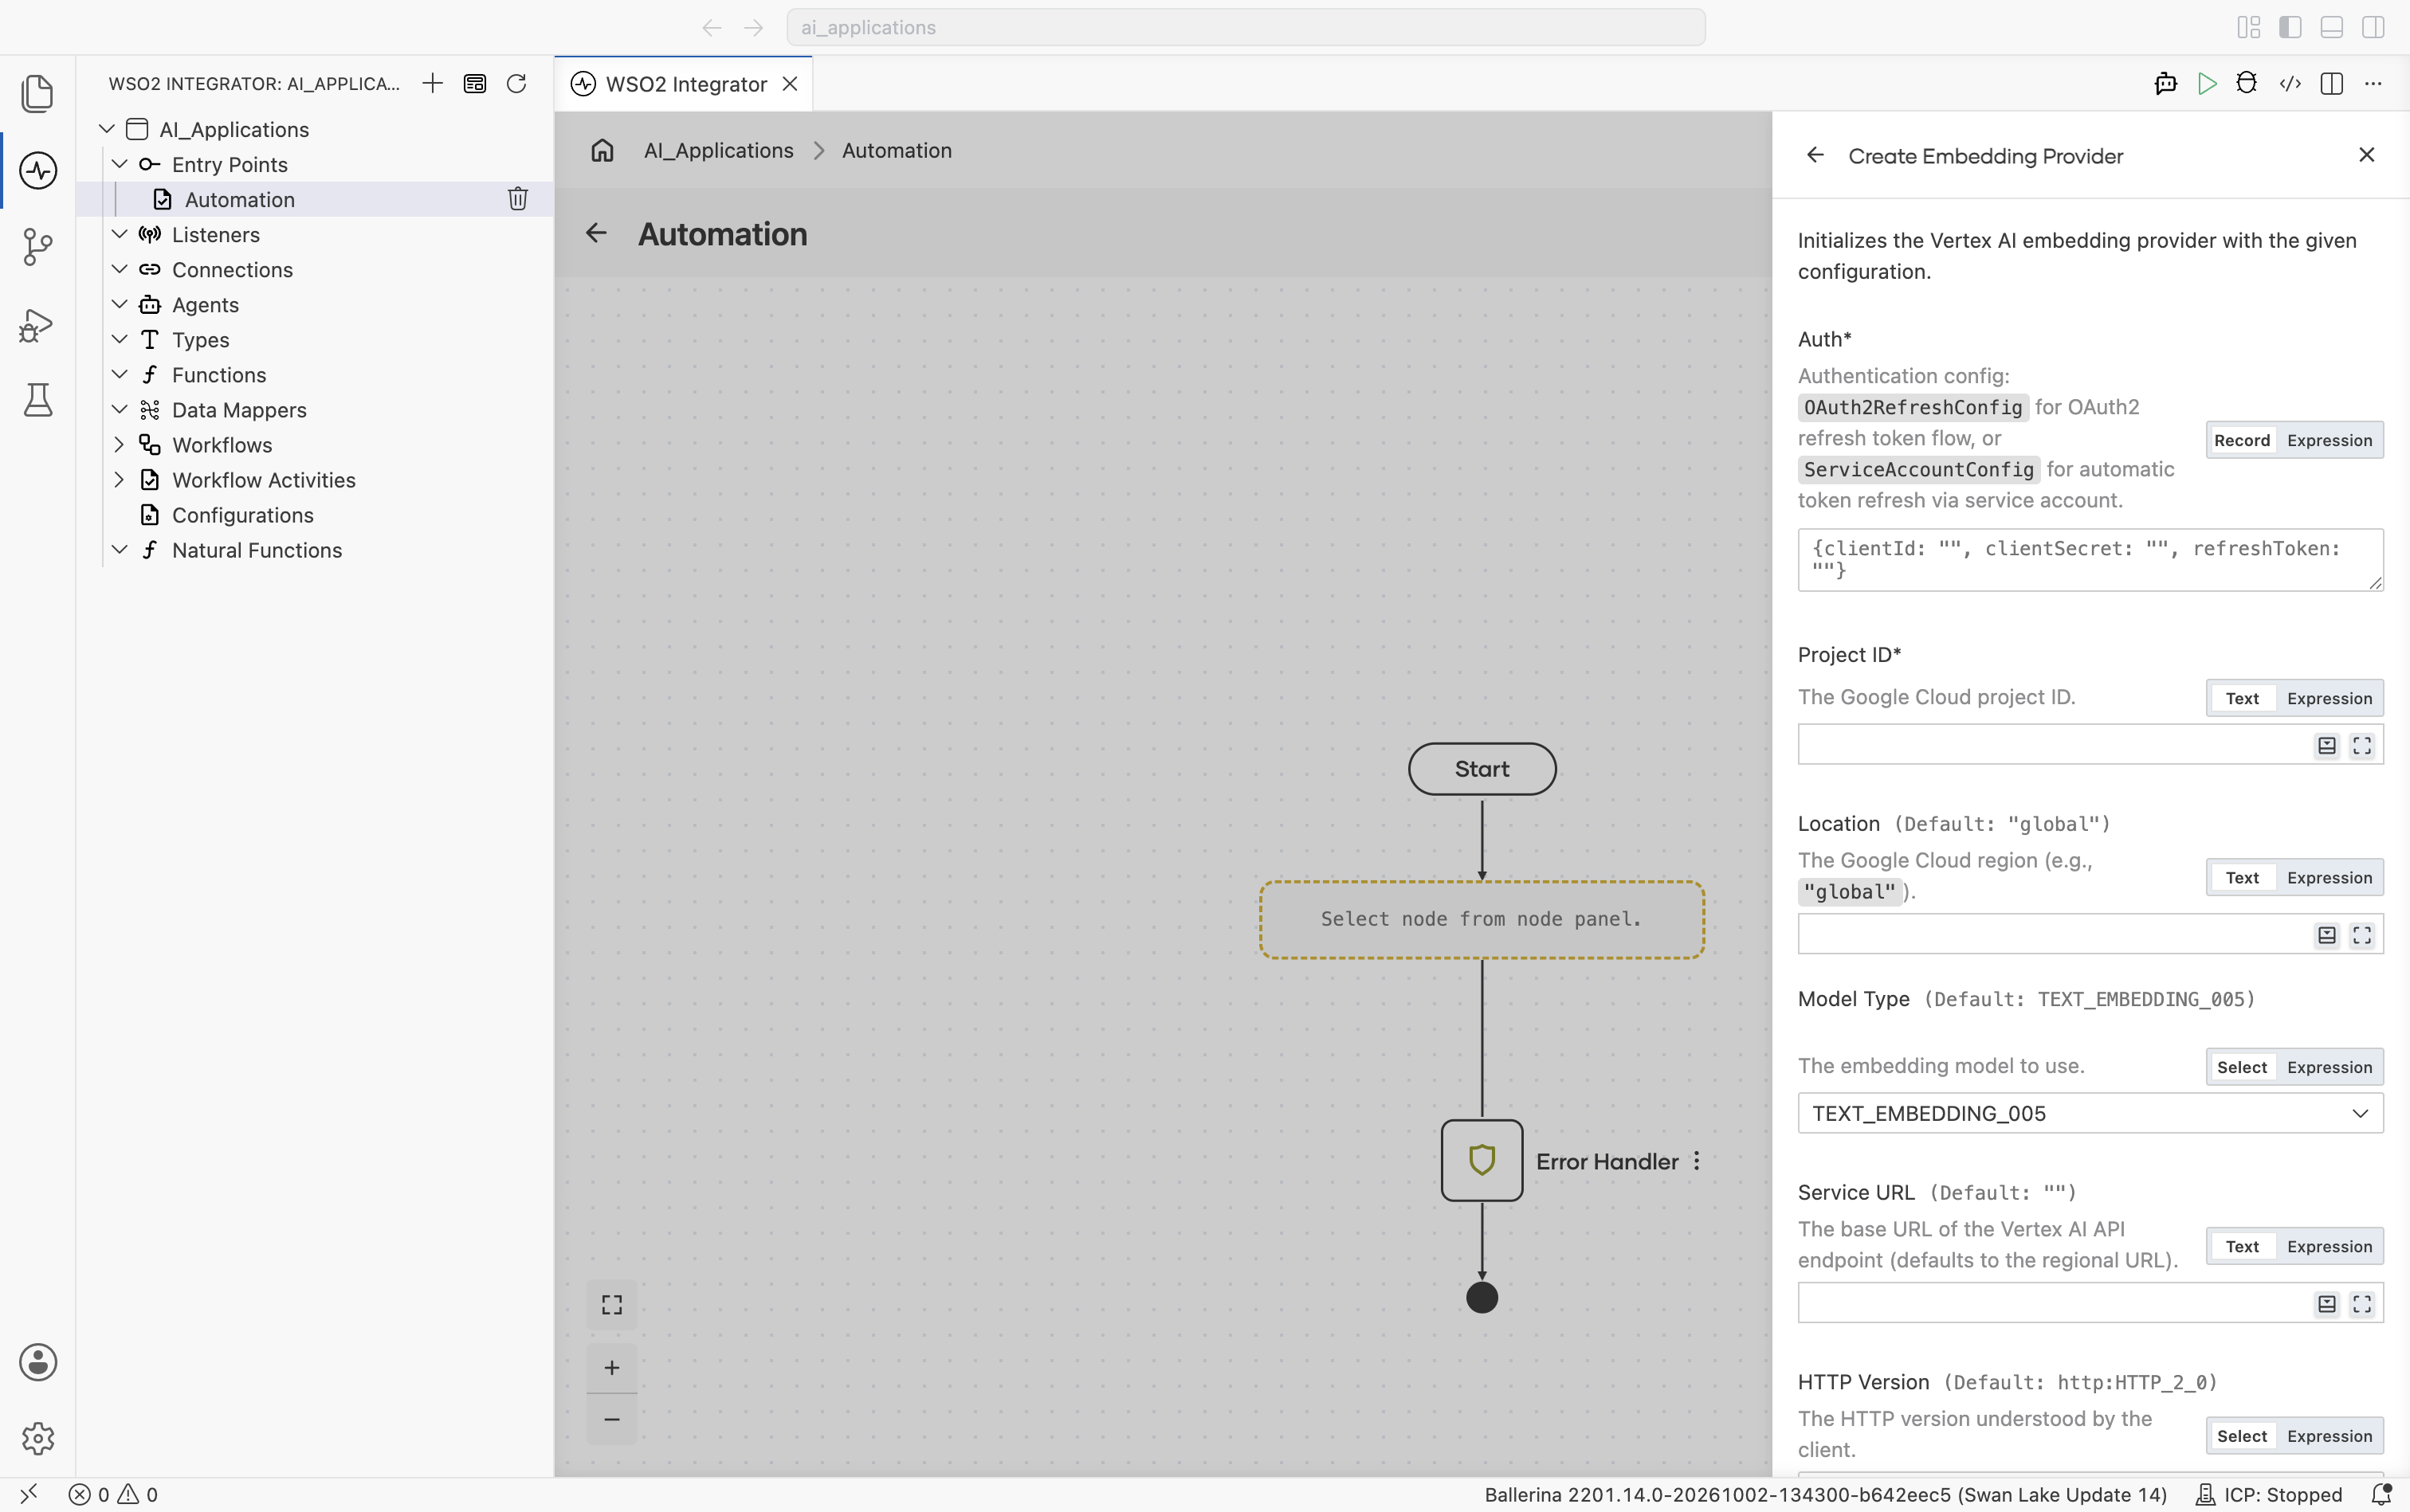Switch Auth field to Record mode
The height and width of the screenshot is (1512, 2410).
click(x=2242, y=440)
